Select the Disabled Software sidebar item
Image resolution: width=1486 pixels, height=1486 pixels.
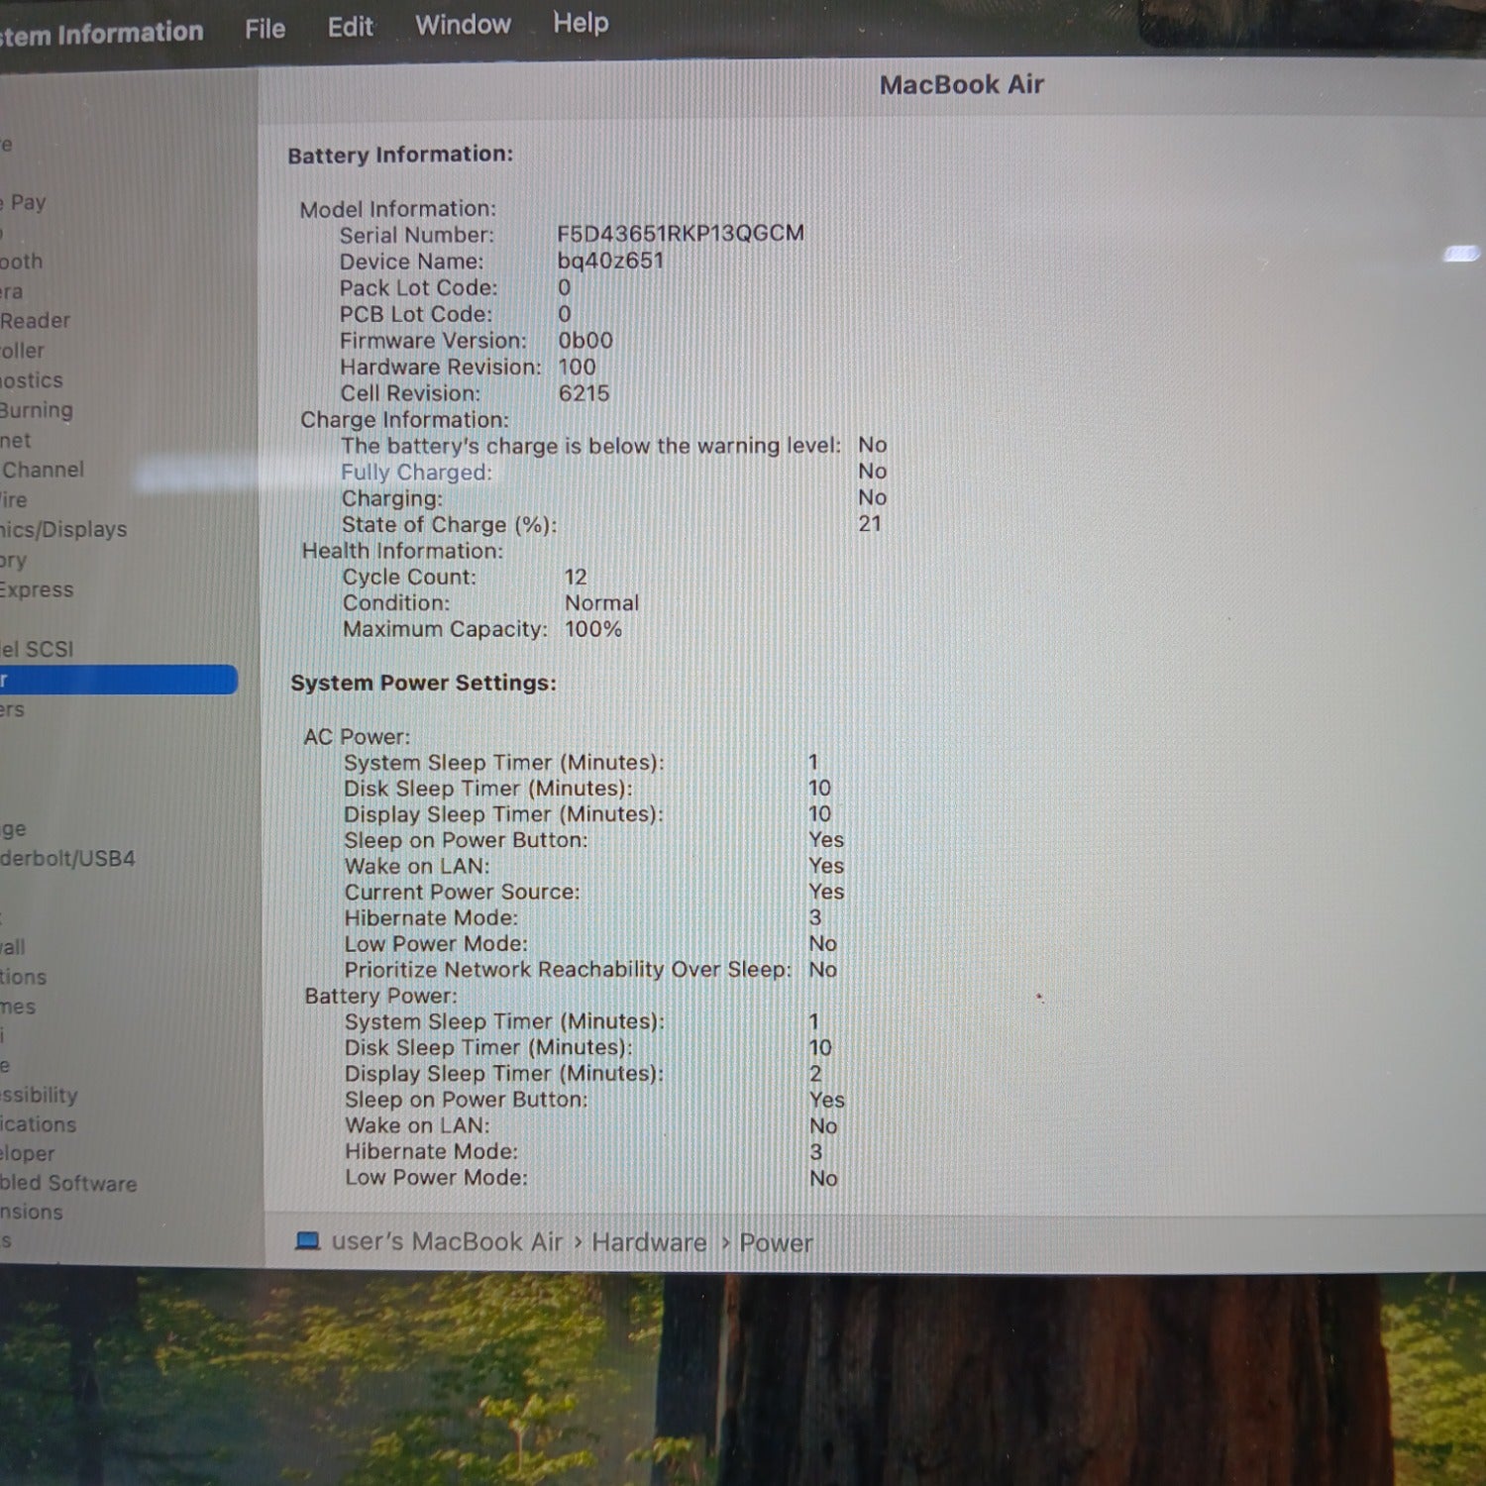tap(68, 1183)
